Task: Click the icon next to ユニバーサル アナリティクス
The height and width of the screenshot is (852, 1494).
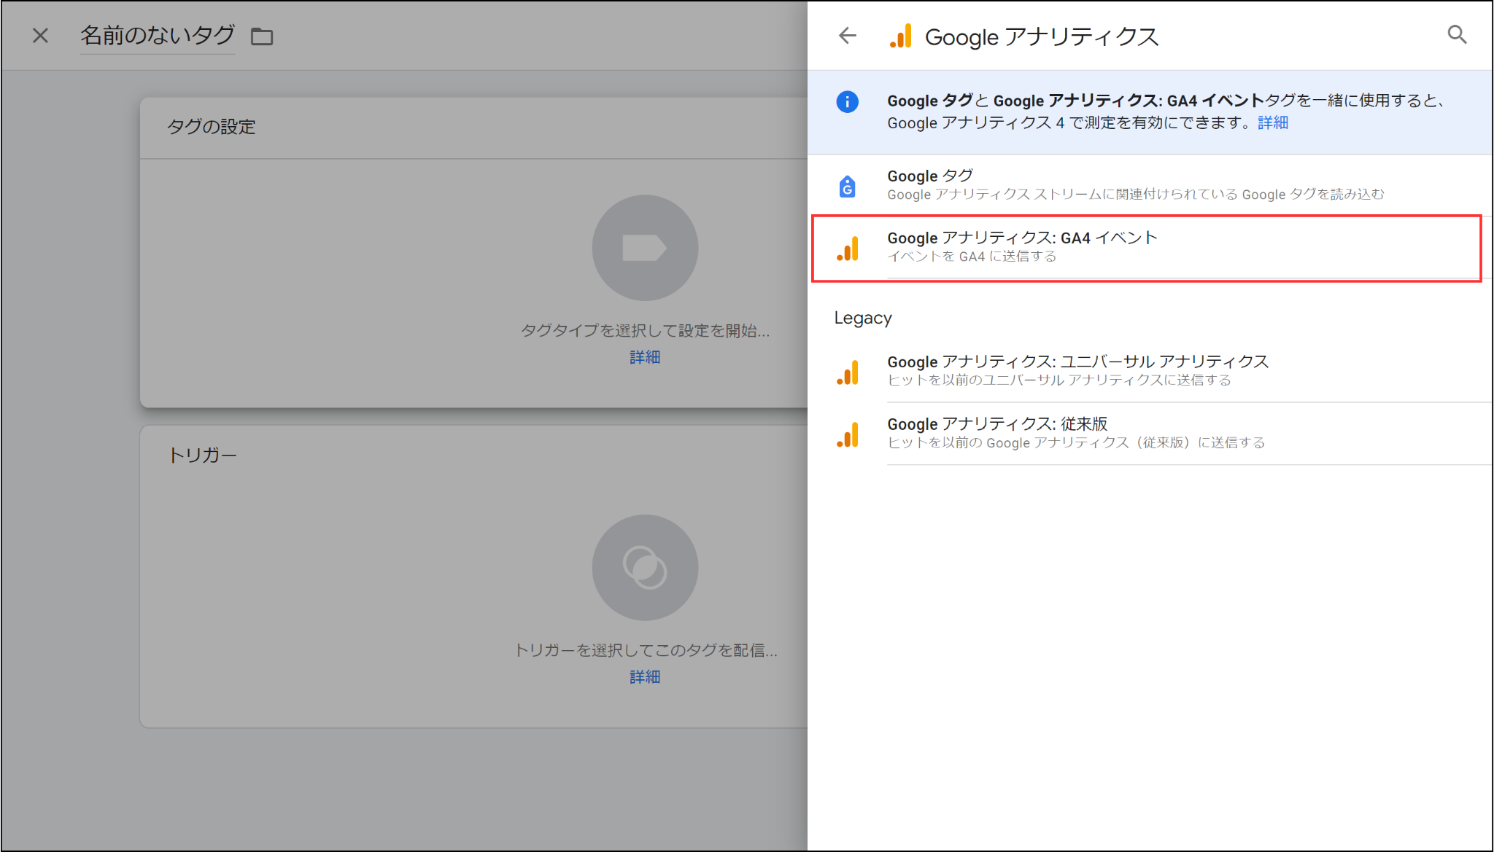Action: [x=848, y=372]
